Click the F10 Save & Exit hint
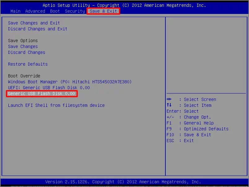 coord(189,135)
